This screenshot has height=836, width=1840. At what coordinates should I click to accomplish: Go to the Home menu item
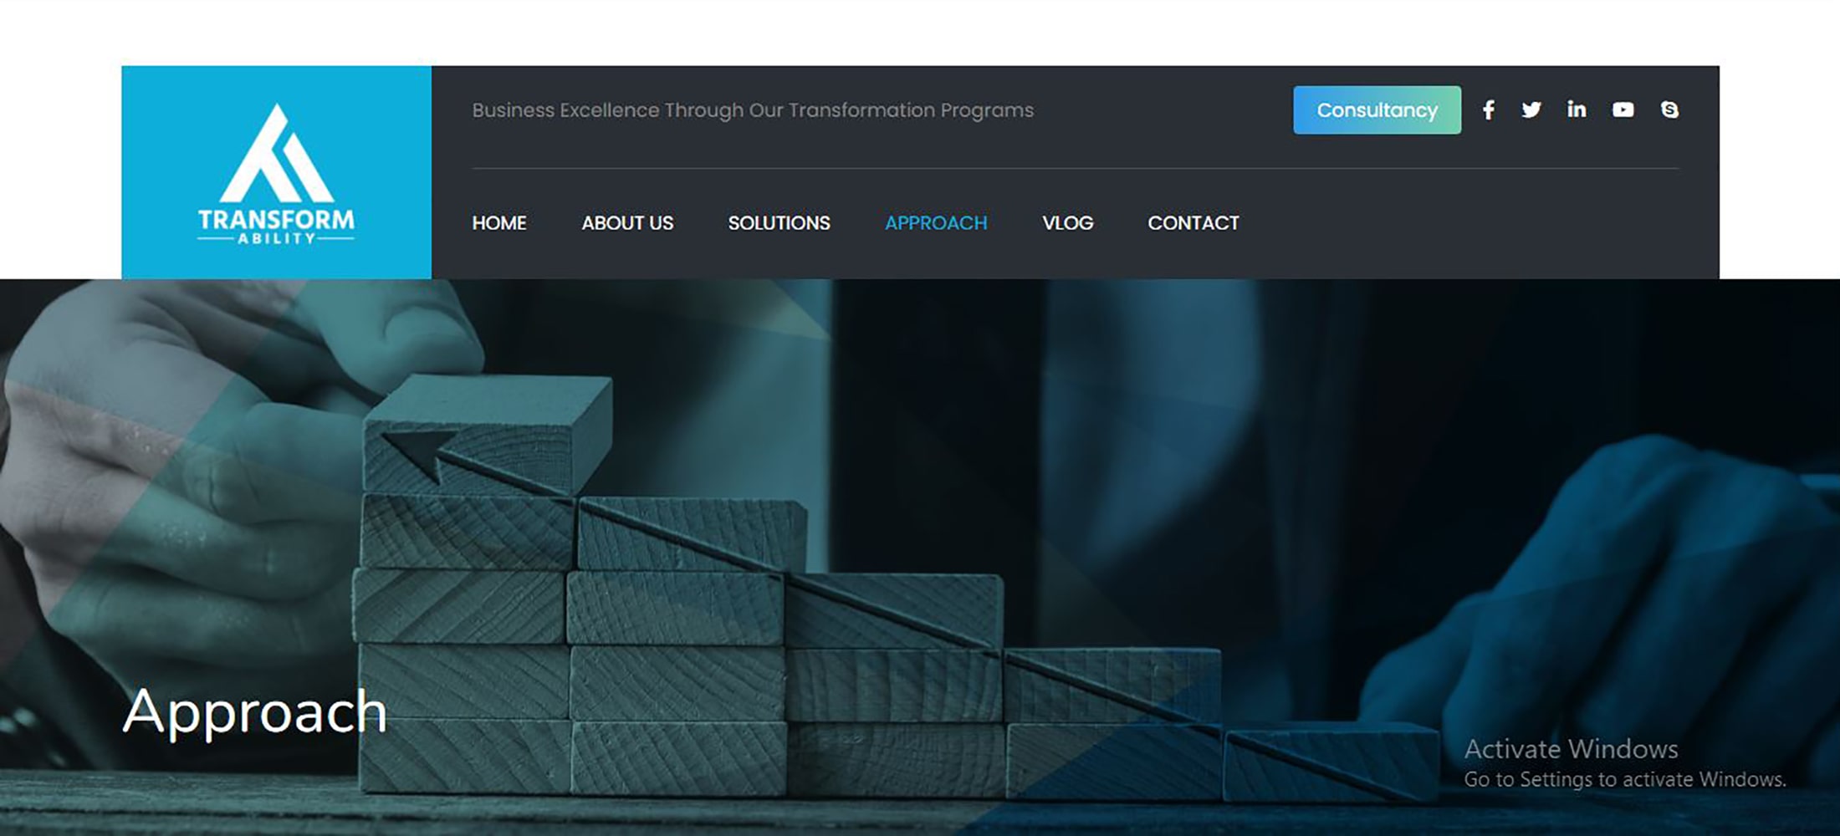pyautogui.click(x=499, y=223)
